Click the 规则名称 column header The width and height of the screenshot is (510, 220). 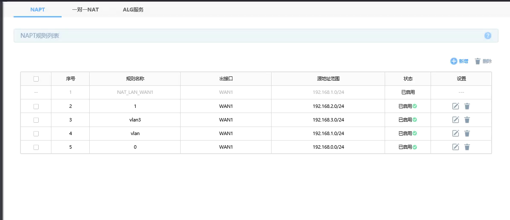135,79
